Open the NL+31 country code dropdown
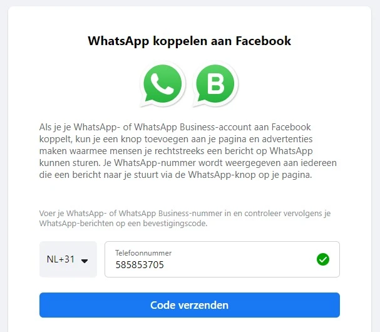Screen dimensions: 380x332 (x=68, y=259)
